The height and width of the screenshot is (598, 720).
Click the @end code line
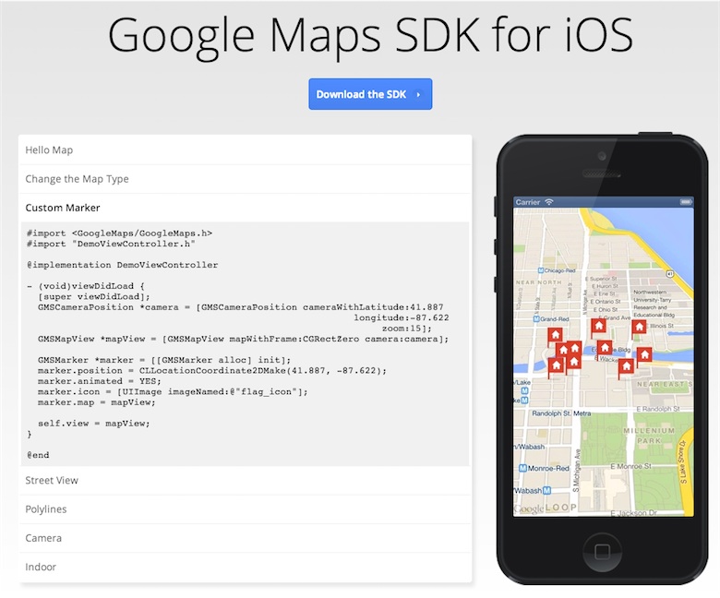pos(38,455)
